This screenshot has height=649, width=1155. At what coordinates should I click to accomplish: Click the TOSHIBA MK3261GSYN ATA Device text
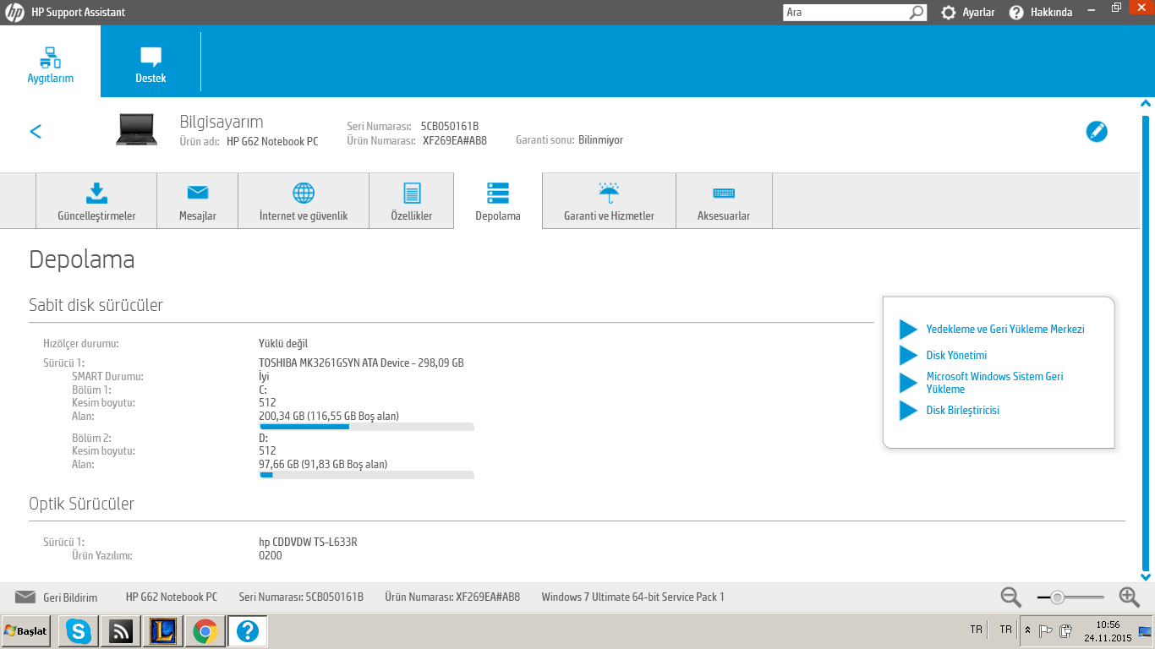click(x=361, y=363)
